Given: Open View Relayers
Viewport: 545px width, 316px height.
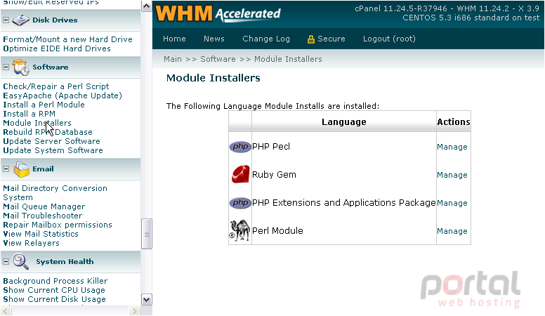Looking at the screenshot, I should point(32,243).
